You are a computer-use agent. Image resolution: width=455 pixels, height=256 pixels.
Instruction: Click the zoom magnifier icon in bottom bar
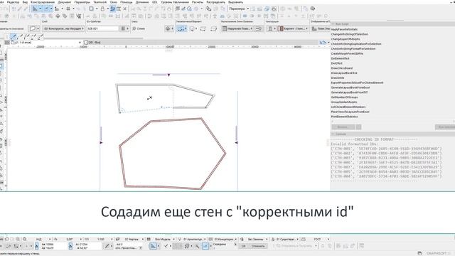[x=25, y=239]
